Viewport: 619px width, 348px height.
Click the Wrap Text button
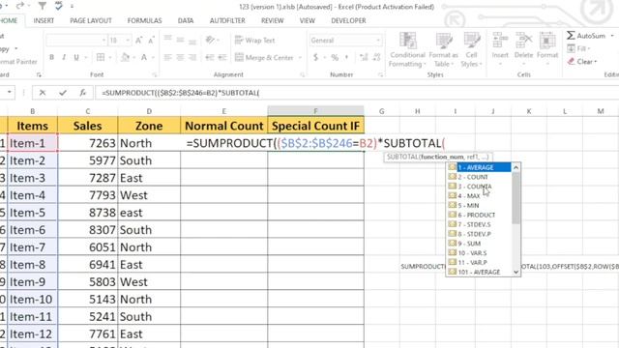click(254, 41)
